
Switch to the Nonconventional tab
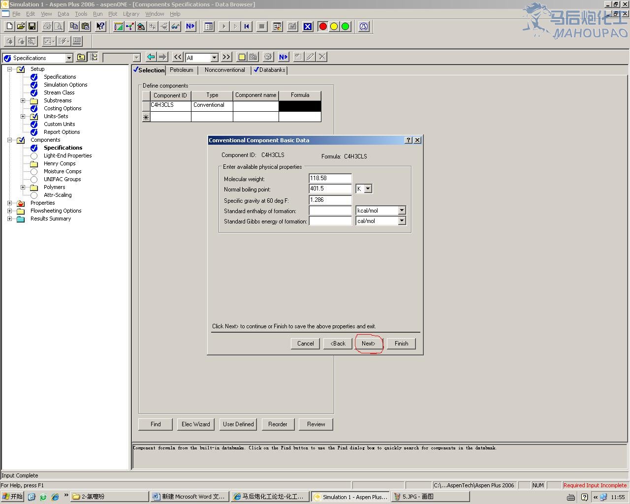pos(224,70)
